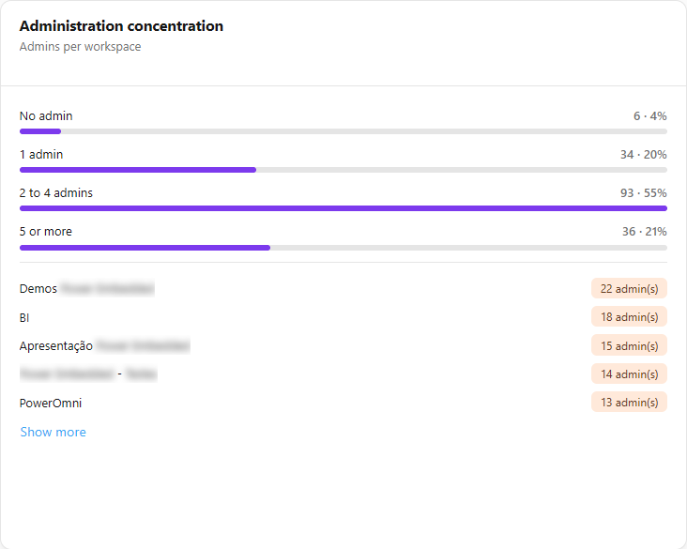Click the Administration concentration heading
Viewport: 687px width, 549px height.
pyautogui.click(x=121, y=26)
